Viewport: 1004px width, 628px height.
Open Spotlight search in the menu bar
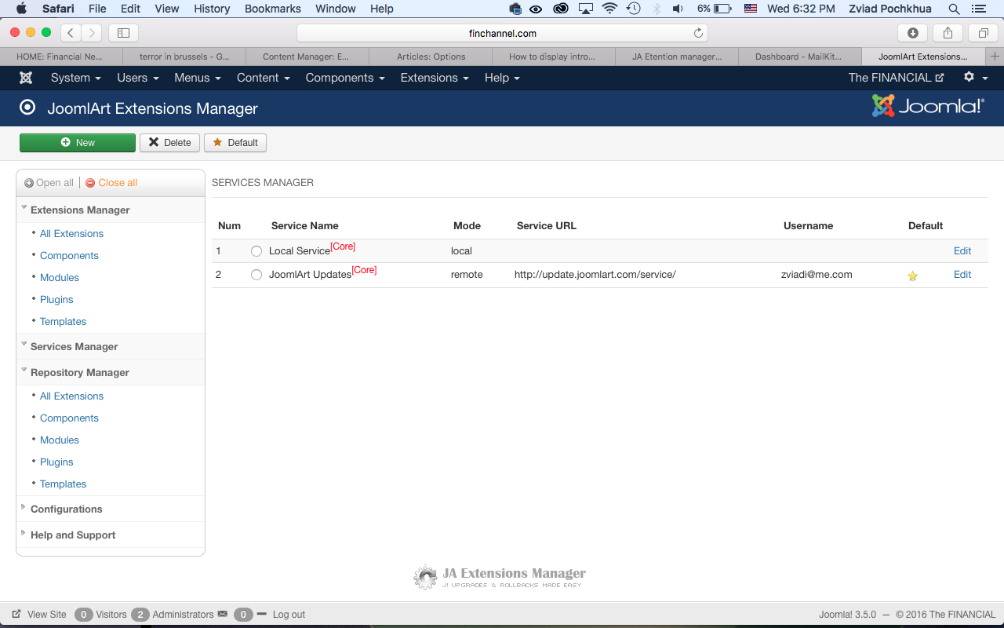(954, 9)
